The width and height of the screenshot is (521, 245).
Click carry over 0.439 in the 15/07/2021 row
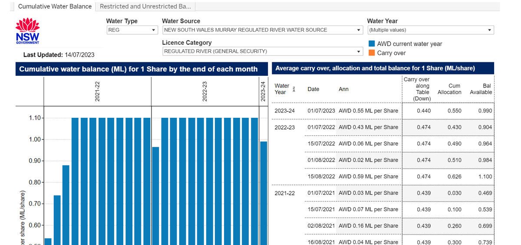(x=424, y=210)
